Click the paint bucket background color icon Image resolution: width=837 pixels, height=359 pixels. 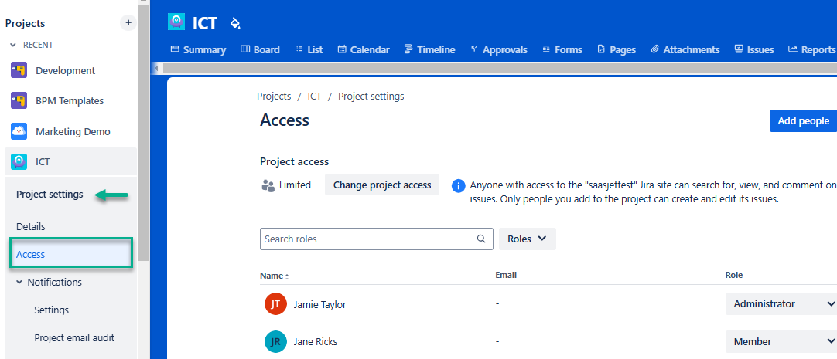pos(235,23)
